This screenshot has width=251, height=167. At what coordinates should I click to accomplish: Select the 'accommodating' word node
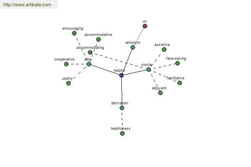click(x=90, y=53)
